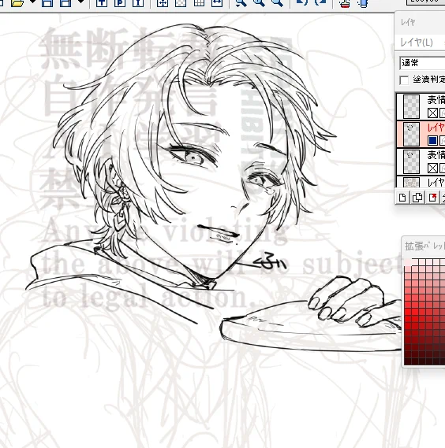445x448 pixels.
Task: Select the top 表情 layer thumbnail
Action: 411,106
